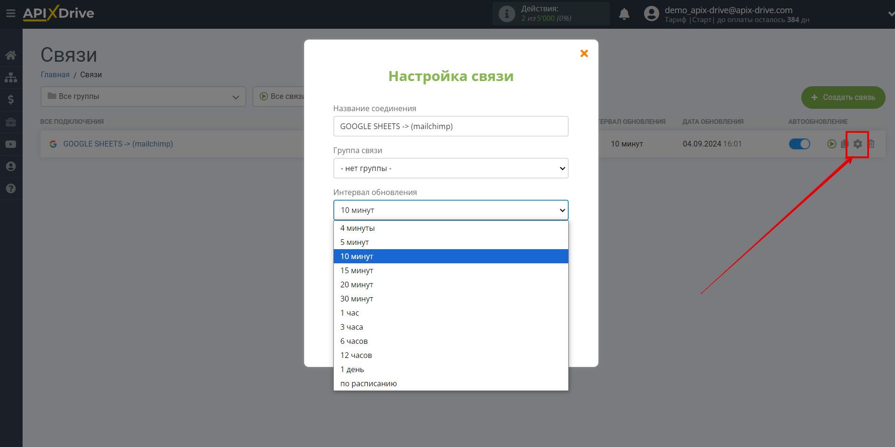Click the update interval combo box
Image resolution: width=895 pixels, height=447 pixels.
tap(451, 210)
